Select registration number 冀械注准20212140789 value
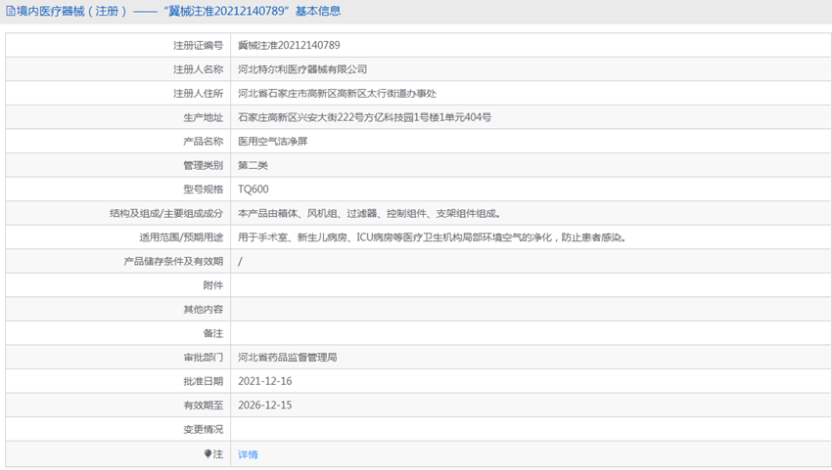The height and width of the screenshot is (470, 832). (x=289, y=45)
